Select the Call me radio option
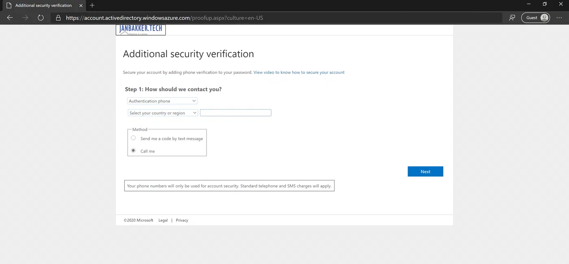Viewport: 569px width, 264px height. pos(133,150)
